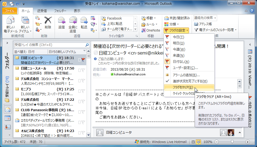257x147 pixels.
Task: Run the チーム宛て電子メール quick step
Action: click(x=117, y=29)
